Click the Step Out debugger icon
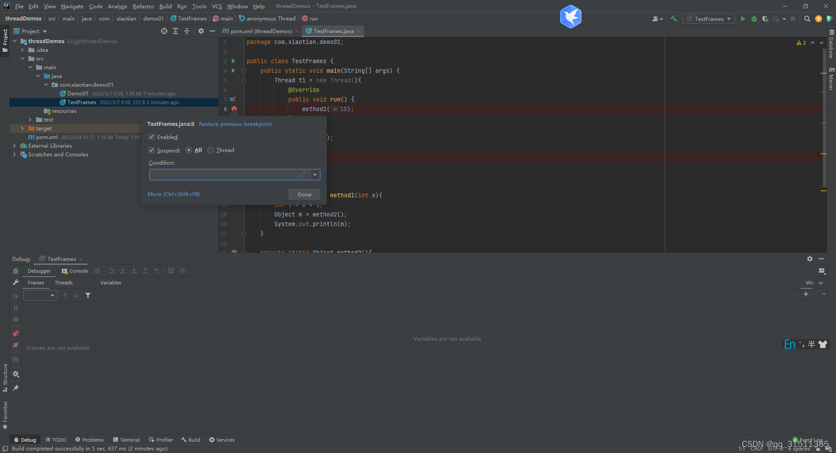Screen dimensions: 836x453 pos(145,270)
